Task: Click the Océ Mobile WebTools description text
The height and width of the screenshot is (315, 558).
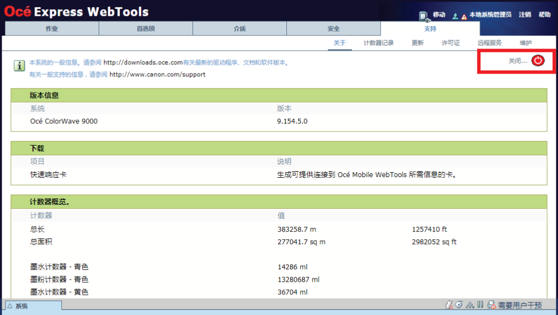Action: click(x=367, y=174)
